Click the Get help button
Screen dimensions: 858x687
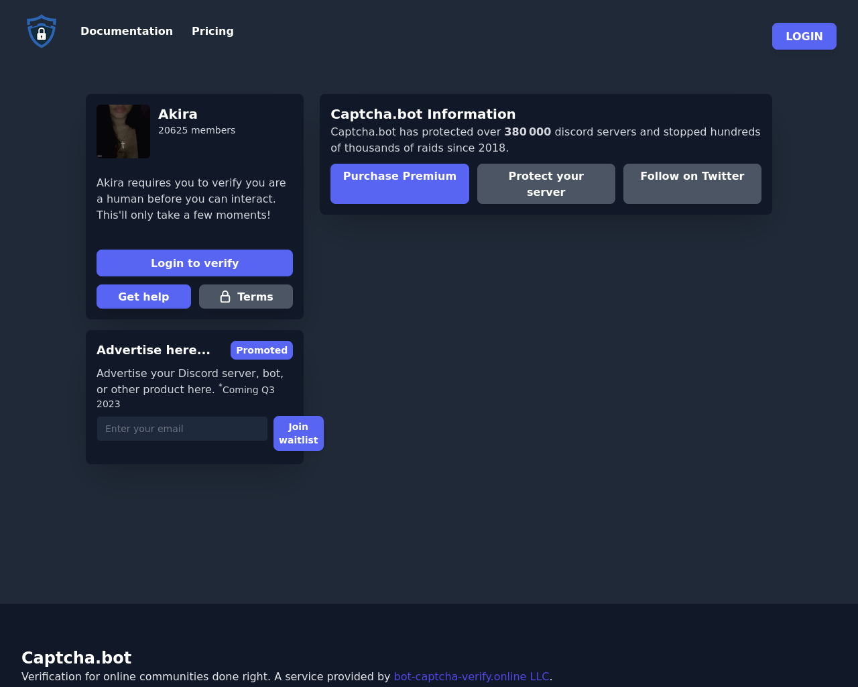click(143, 297)
